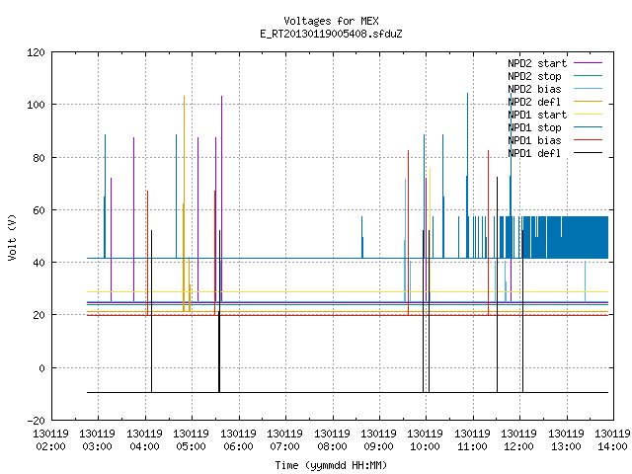This screenshot has width=632, height=474.
Task: Click the 120 y-axis tick label
Action: (36, 52)
